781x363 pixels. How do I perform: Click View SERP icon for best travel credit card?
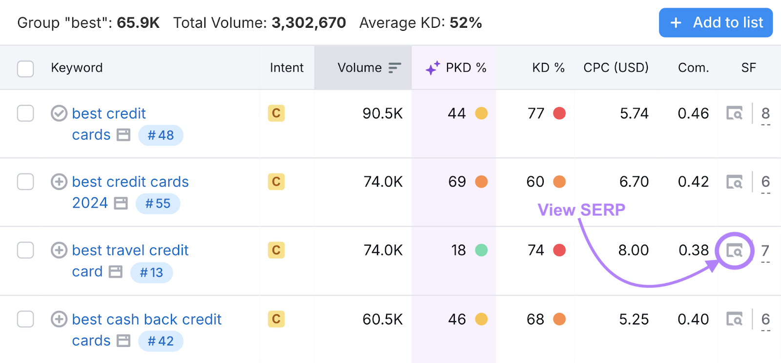[x=734, y=251]
